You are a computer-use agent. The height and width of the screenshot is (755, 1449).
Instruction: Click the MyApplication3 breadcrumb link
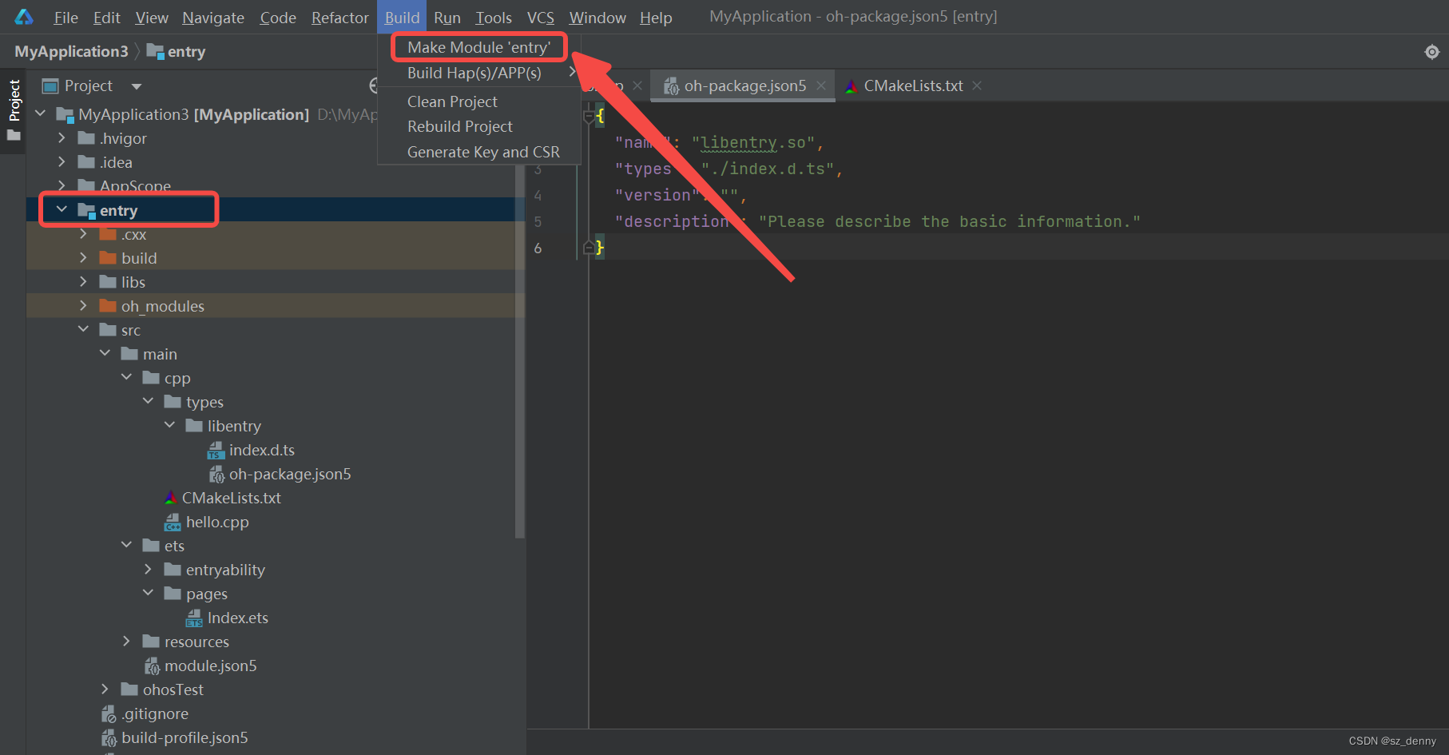(70, 50)
